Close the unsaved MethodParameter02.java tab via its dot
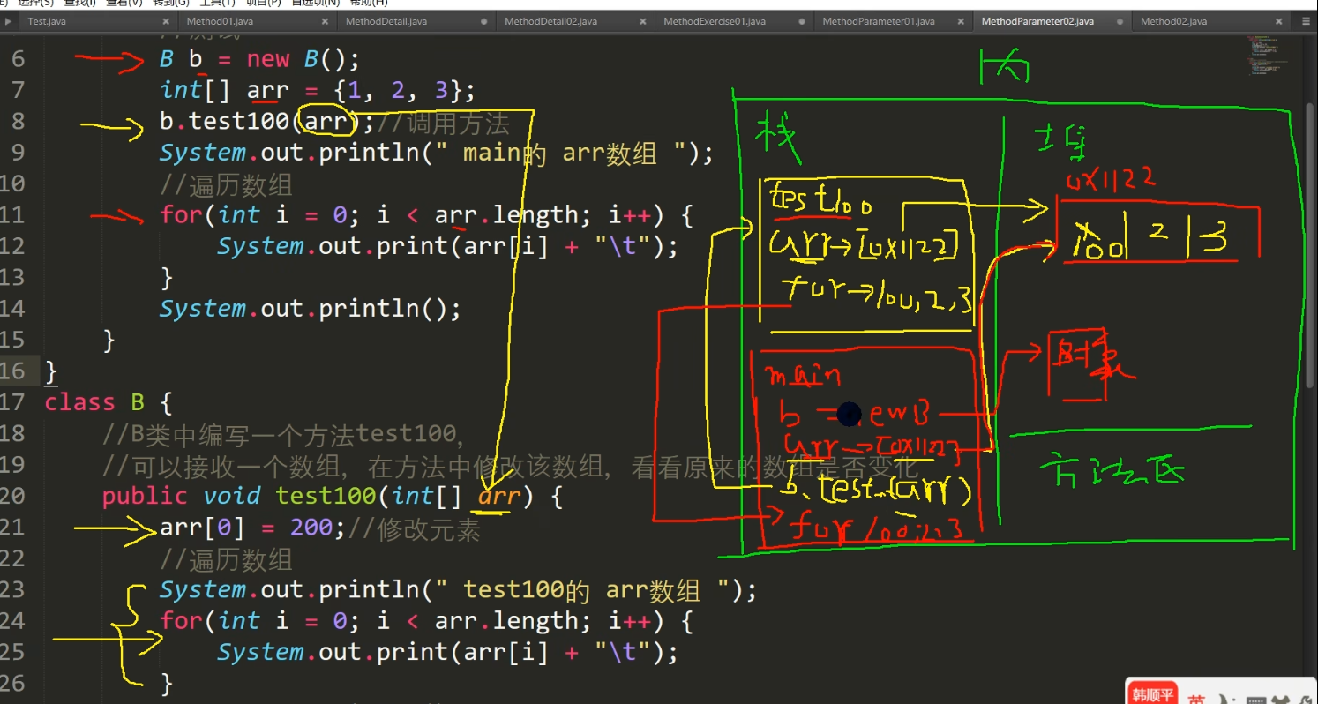Viewport: 1318px width, 704px height. (x=1120, y=21)
